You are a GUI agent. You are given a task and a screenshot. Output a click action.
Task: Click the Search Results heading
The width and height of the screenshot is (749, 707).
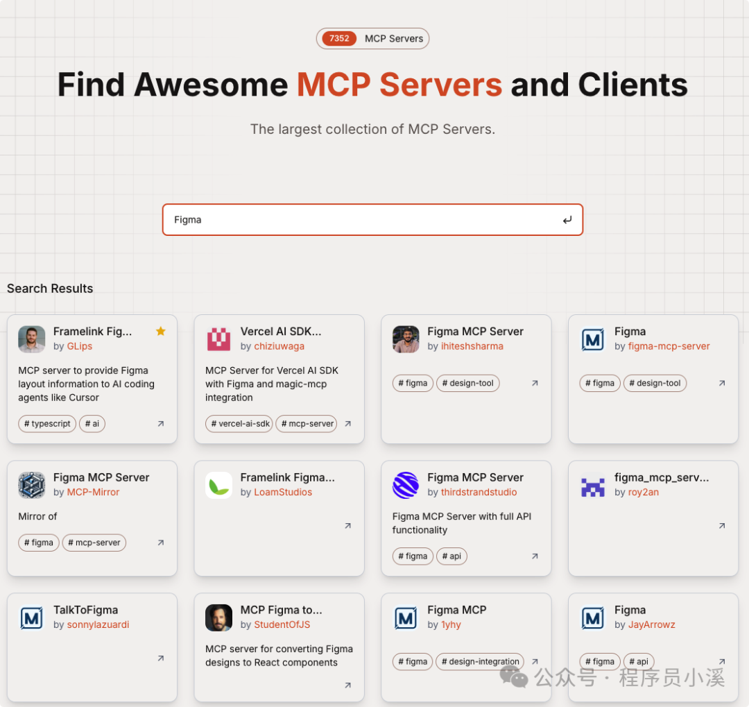click(x=50, y=288)
